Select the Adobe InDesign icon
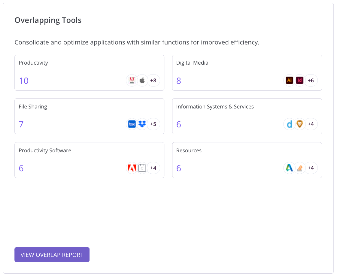The height and width of the screenshot is (277, 337). tap(300, 81)
